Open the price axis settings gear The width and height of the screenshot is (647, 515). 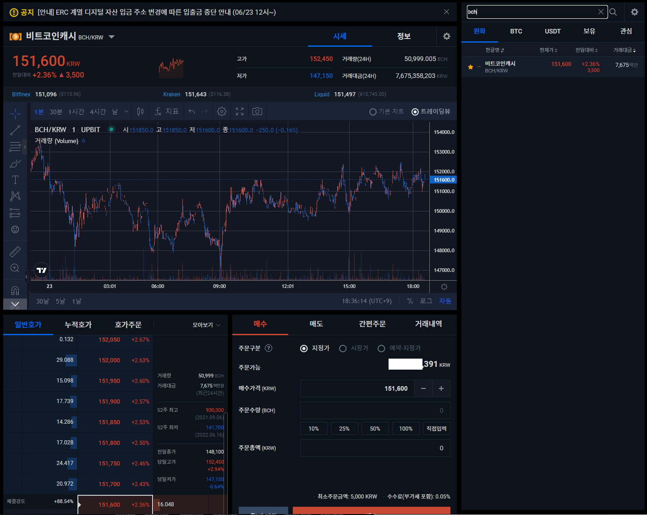tap(444, 287)
